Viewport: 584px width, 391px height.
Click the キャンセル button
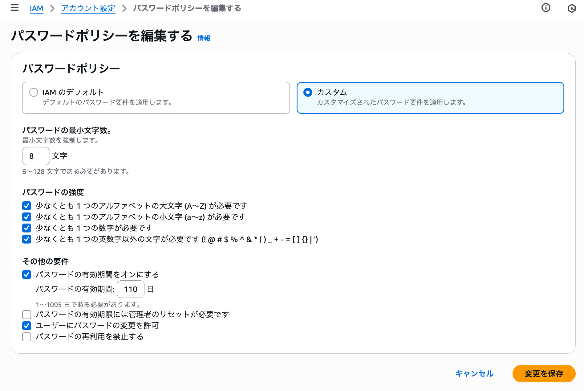pyautogui.click(x=474, y=373)
